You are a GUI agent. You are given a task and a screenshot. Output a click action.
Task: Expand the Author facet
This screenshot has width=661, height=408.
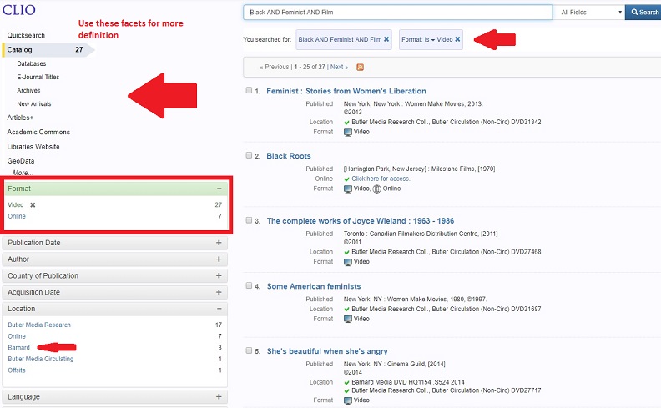[x=219, y=259]
